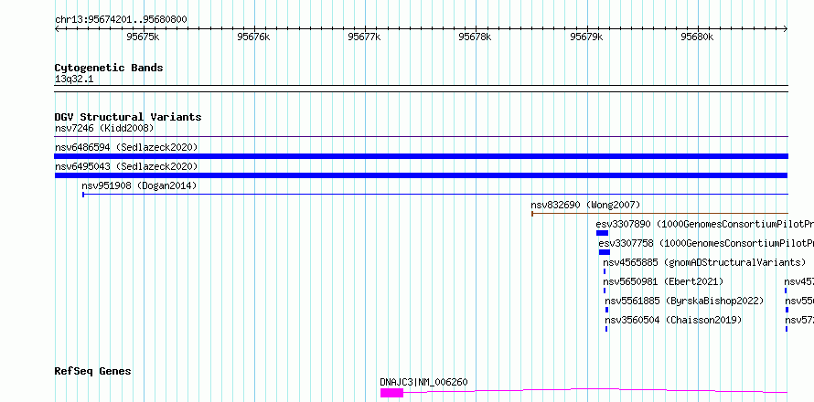Open variant nsv951908 (Dogan2014) label
The image size is (814, 402).
139,185
